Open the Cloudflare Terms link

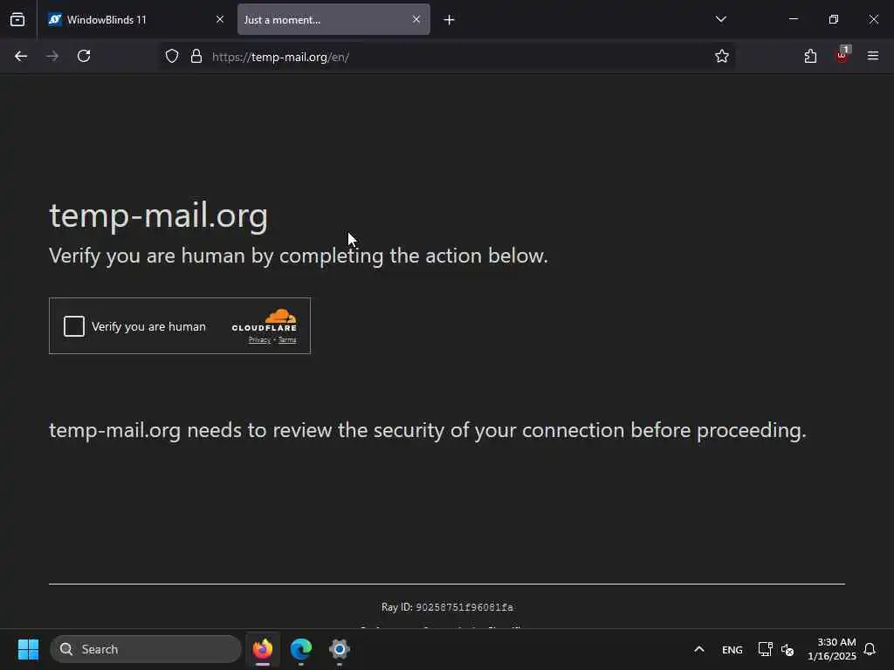point(287,340)
